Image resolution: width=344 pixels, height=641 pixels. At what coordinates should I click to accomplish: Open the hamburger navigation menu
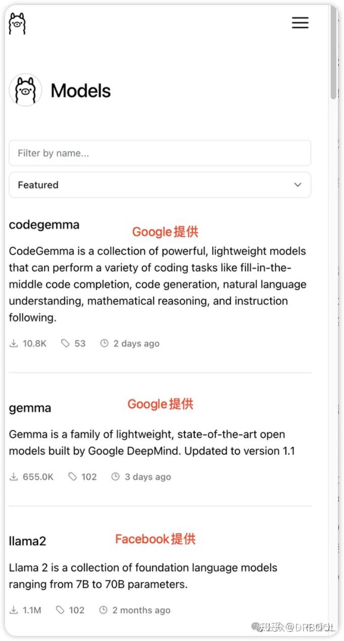pos(300,23)
